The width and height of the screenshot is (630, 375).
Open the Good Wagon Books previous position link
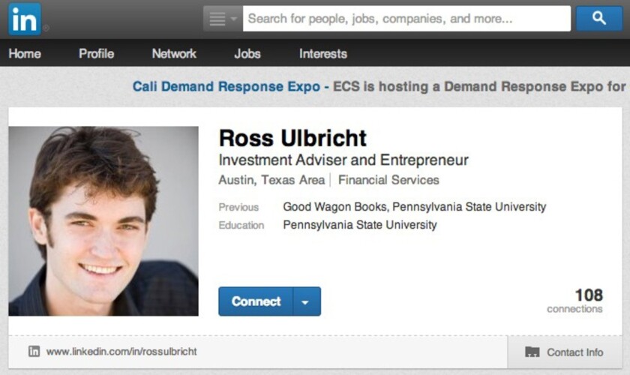[x=334, y=206]
